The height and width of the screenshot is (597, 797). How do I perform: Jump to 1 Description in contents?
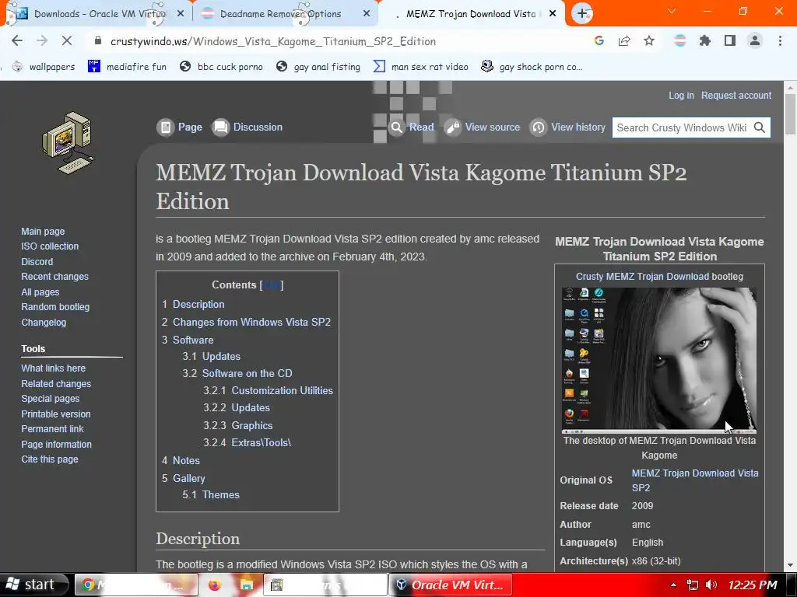pos(193,304)
